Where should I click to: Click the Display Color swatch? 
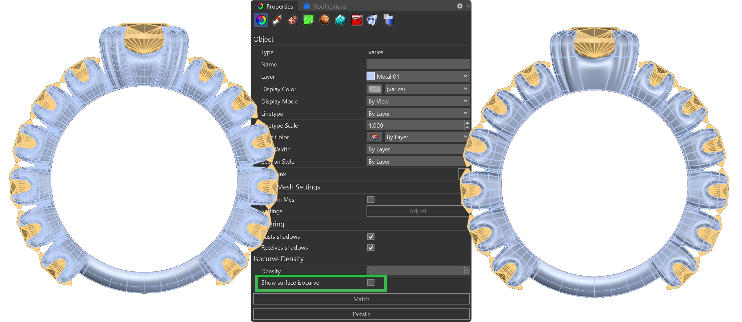[374, 89]
